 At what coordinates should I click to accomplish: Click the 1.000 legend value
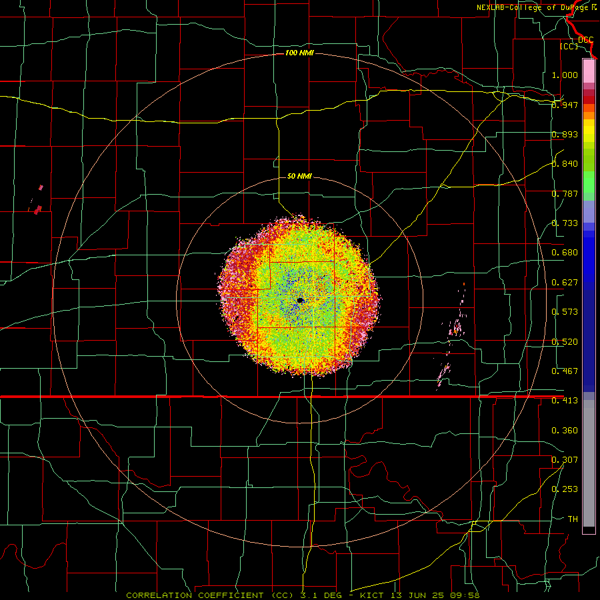565,75
